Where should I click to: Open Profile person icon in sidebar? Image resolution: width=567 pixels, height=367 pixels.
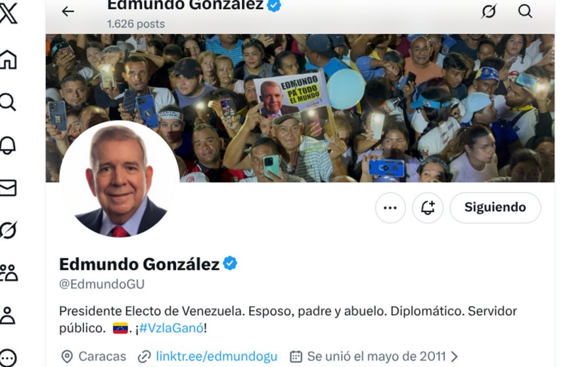coord(8,315)
